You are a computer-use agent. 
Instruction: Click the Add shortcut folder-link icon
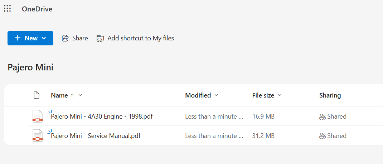click(100, 39)
